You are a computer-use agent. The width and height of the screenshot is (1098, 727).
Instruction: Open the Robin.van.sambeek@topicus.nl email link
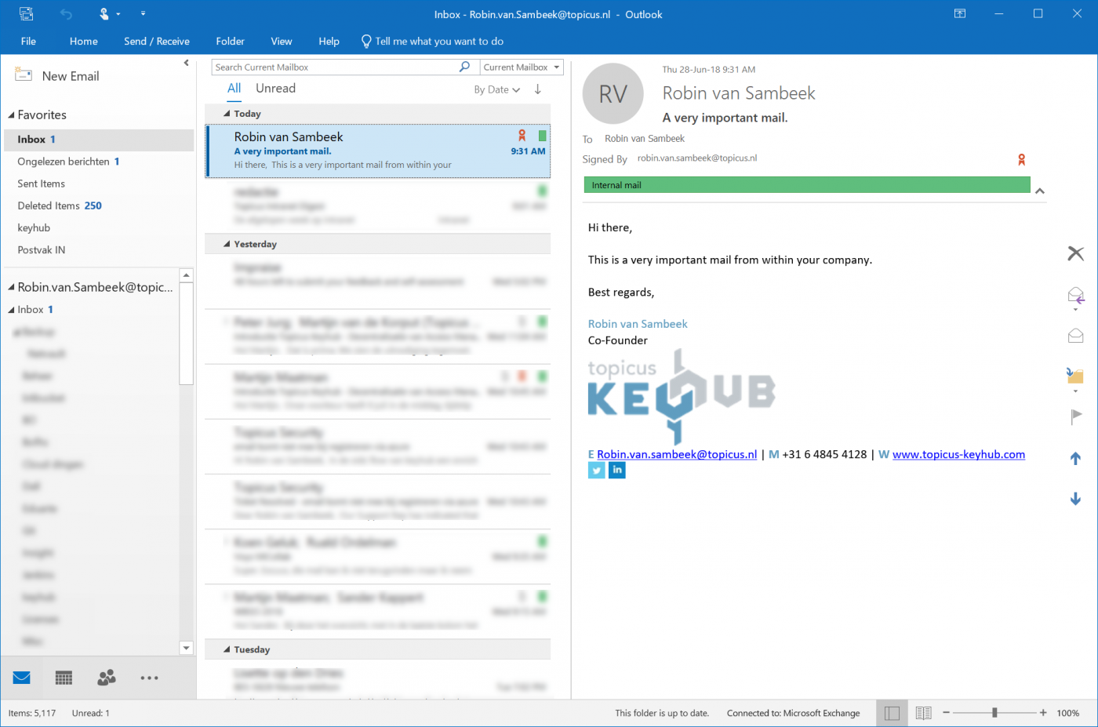click(677, 455)
